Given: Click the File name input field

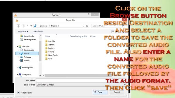Looking at the screenshot, I should click(x=81, y=81).
